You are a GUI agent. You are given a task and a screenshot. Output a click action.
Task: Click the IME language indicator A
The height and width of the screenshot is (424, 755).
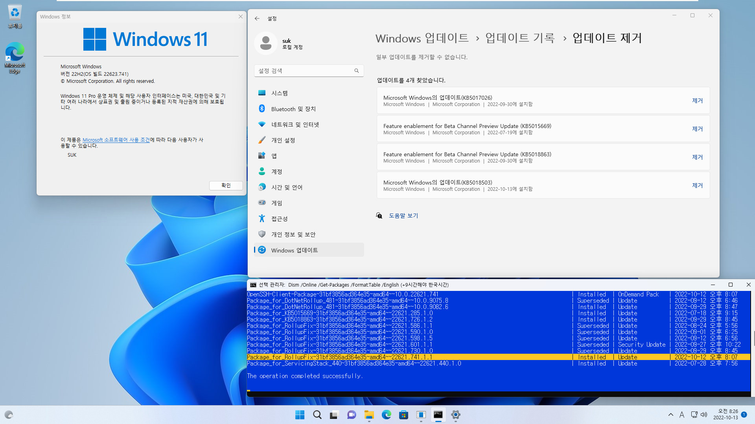pyautogui.click(x=682, y=415)
